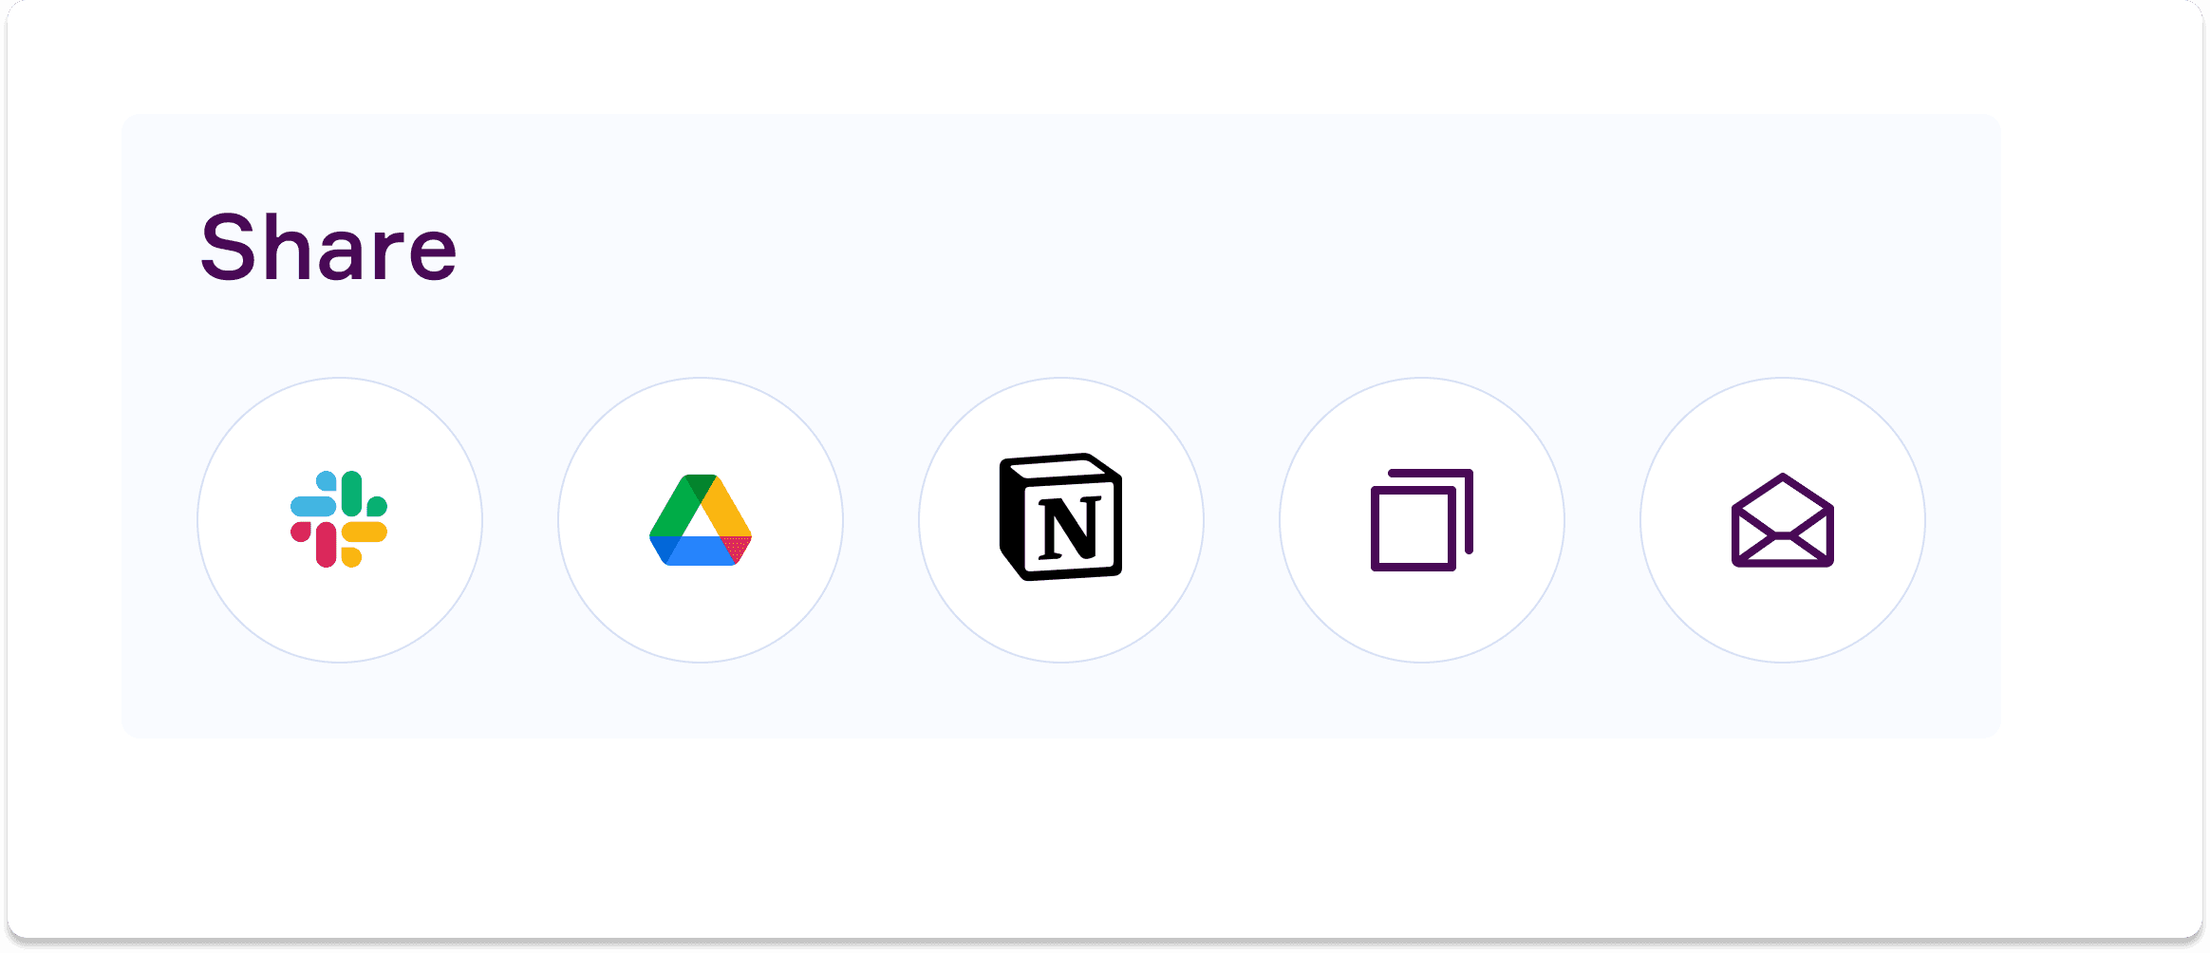Click the round email share button
This screenshot has height=953, width=2210.
coord(1783,520)
